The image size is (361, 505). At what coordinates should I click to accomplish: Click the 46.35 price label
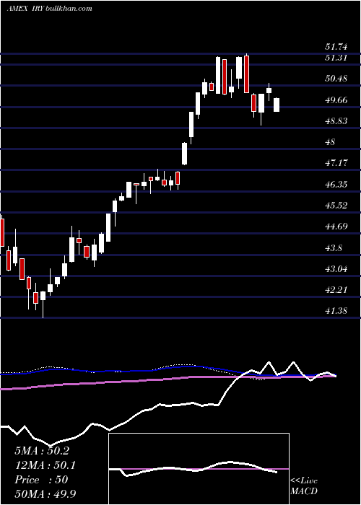tap(336, 185)
